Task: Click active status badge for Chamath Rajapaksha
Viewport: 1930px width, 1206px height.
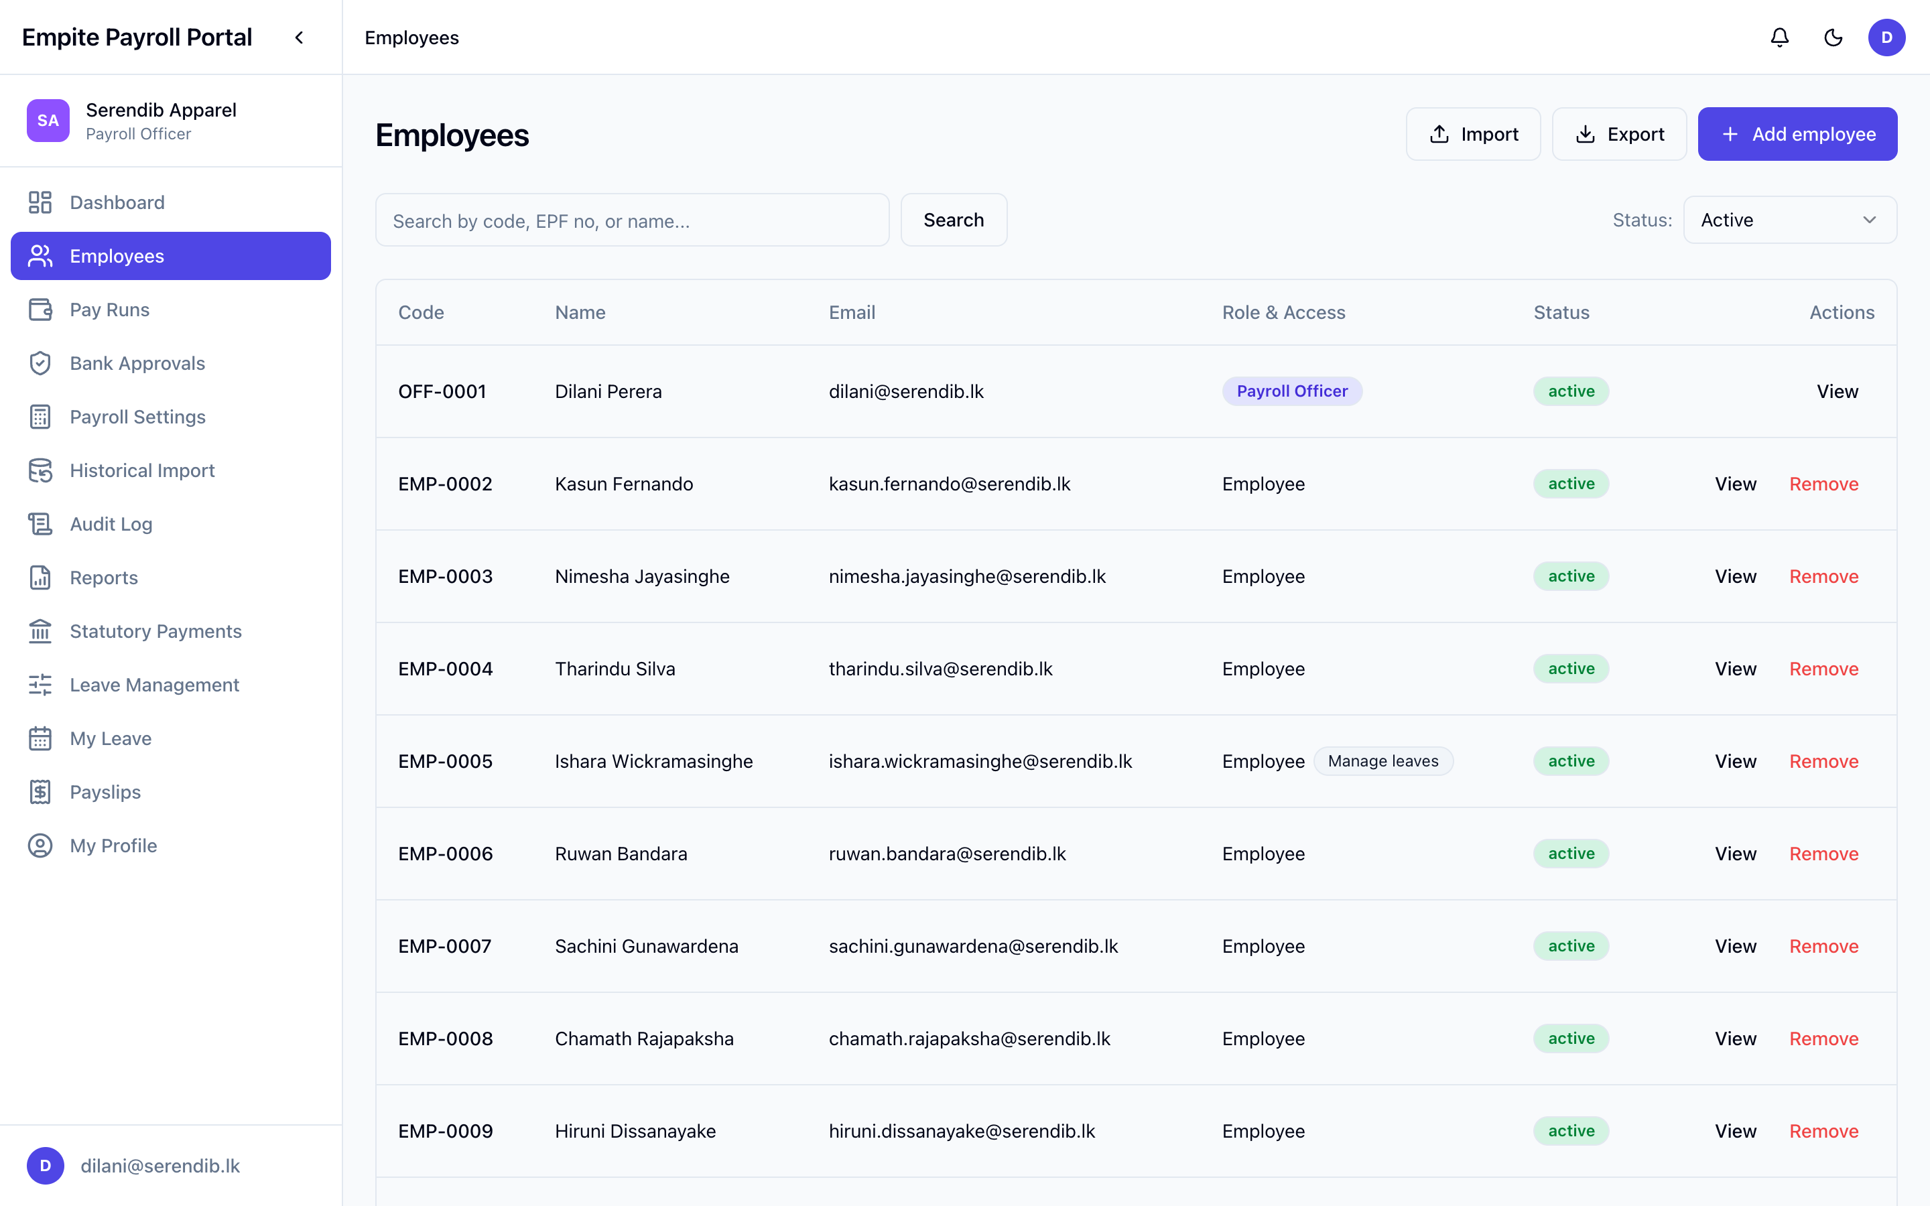Action: [1571, 1038]
